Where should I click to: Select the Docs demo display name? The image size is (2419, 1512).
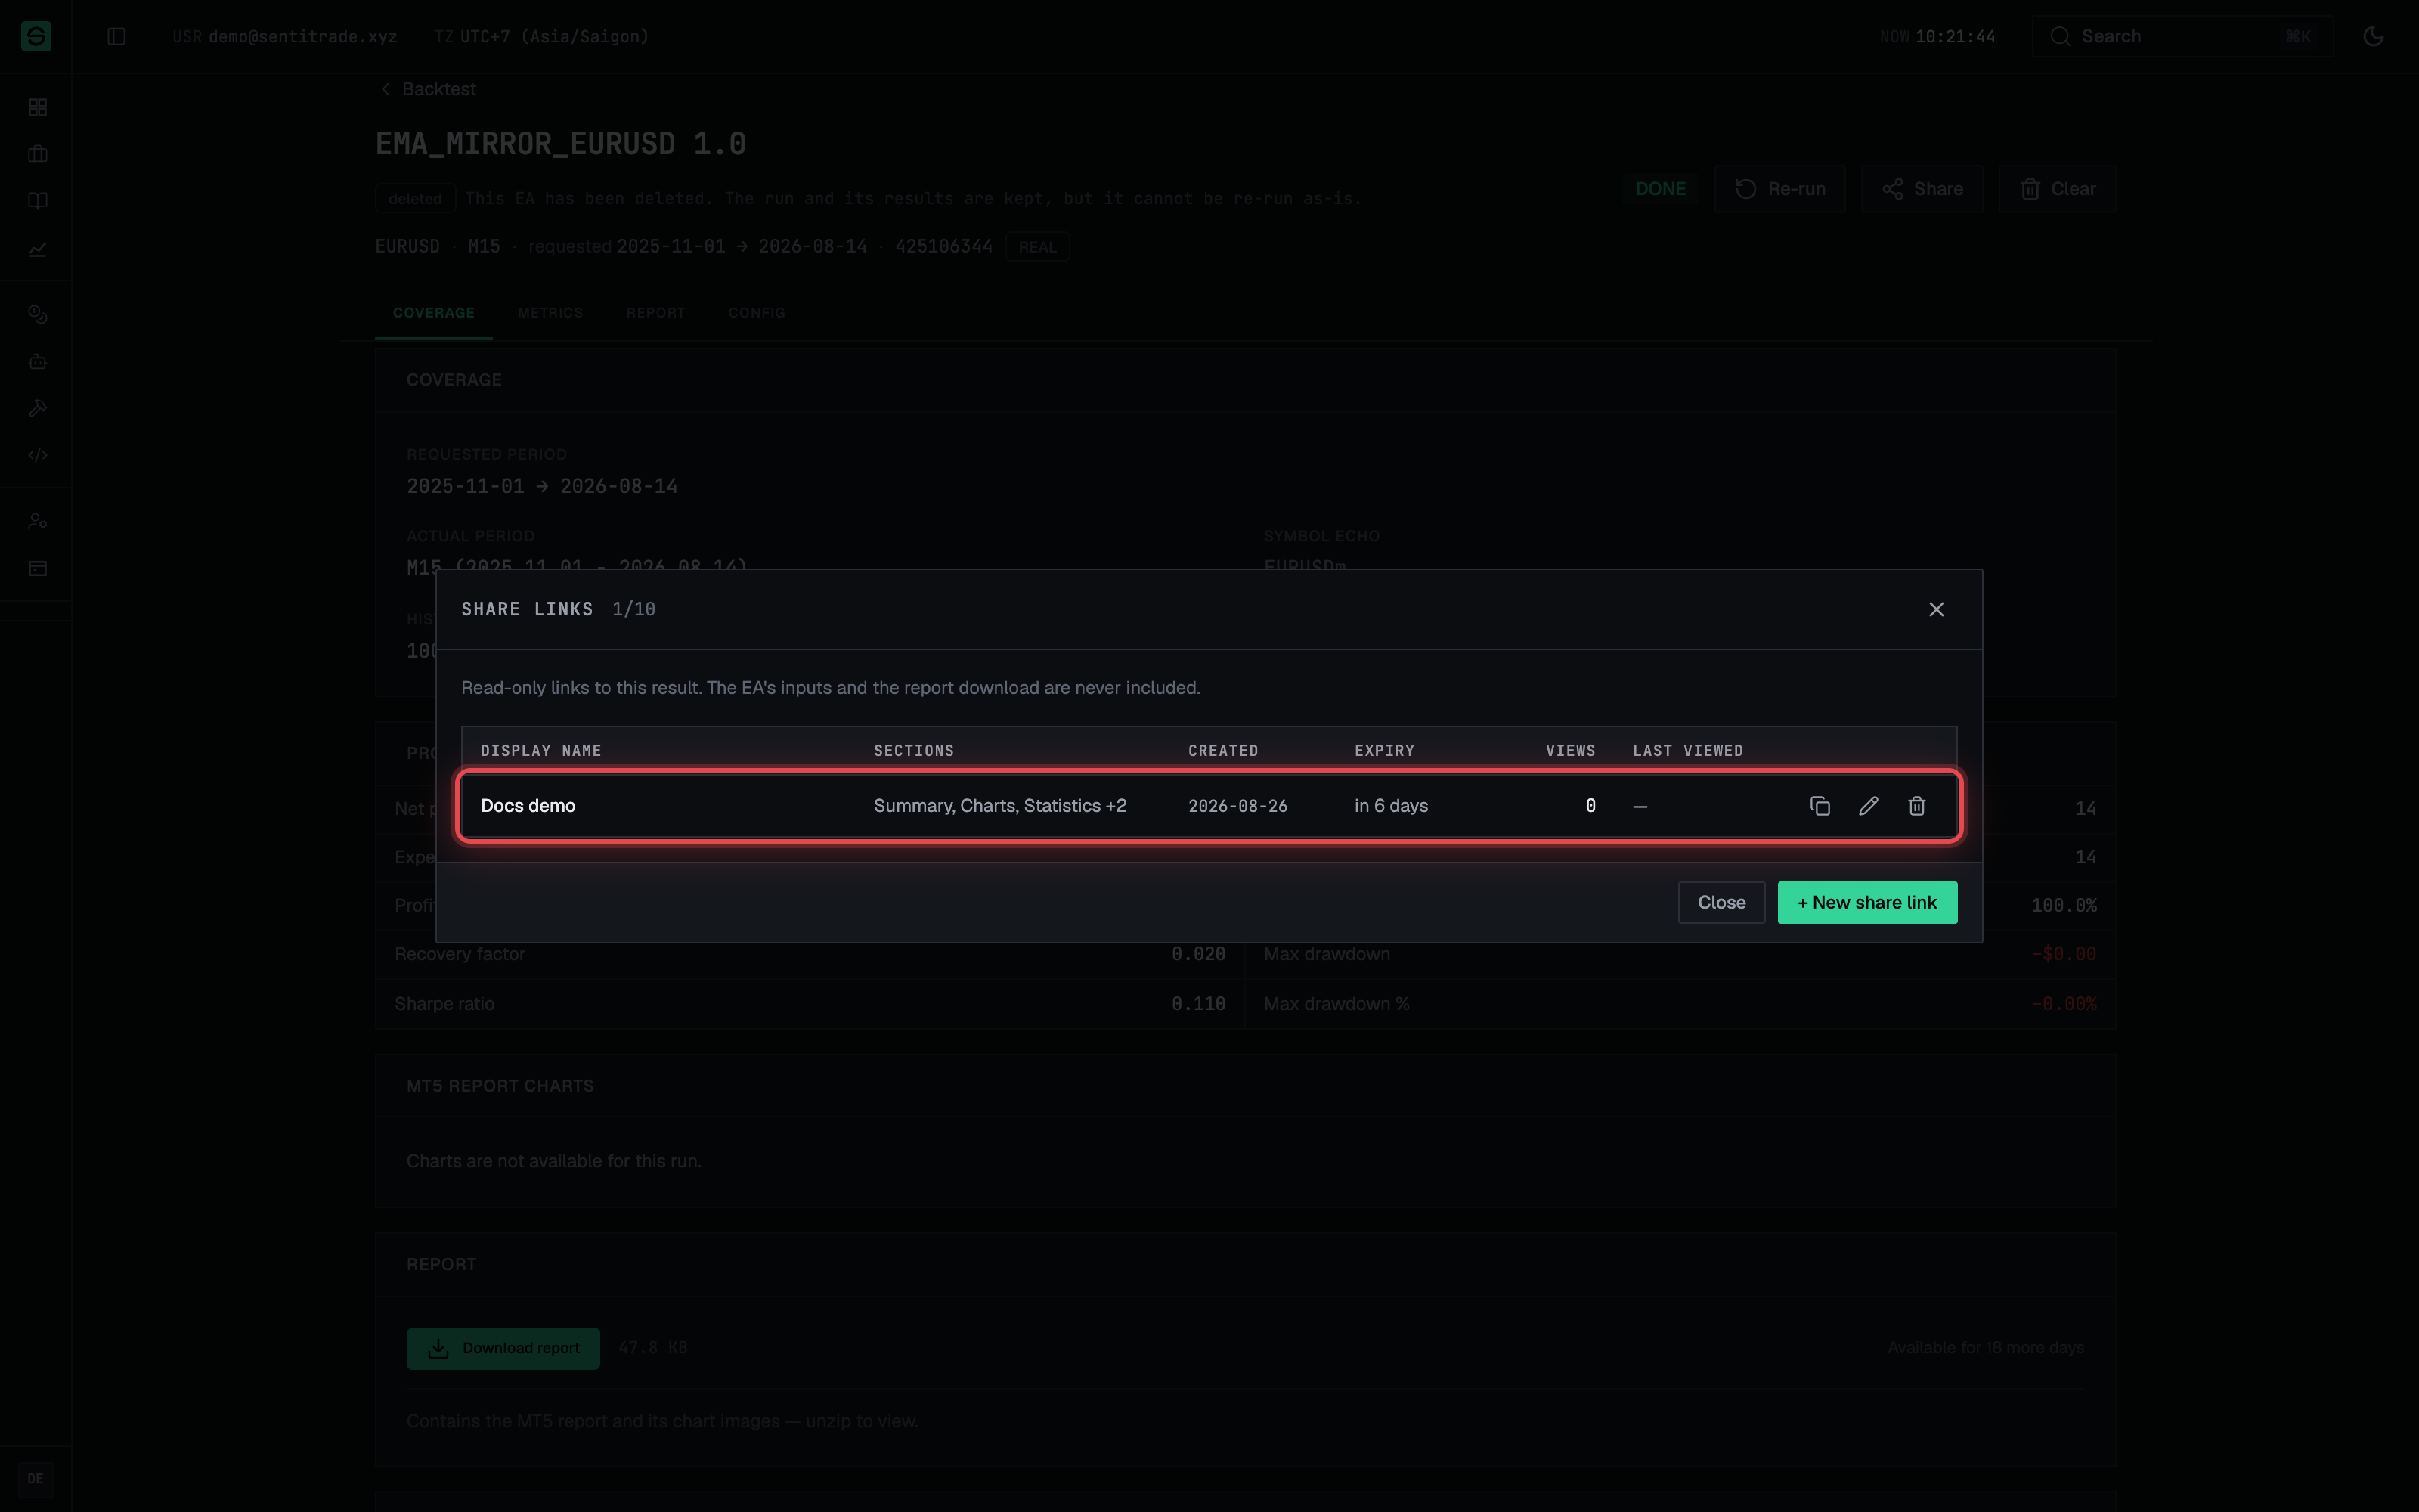point(528,806)
